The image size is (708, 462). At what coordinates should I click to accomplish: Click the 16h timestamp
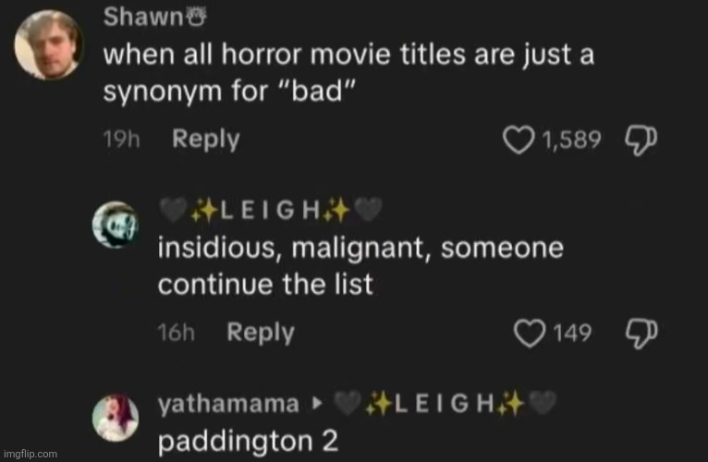click(177, 333)
